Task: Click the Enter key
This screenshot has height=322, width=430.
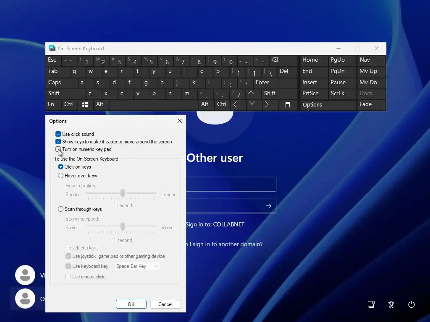Action: (x=275, y=83)
